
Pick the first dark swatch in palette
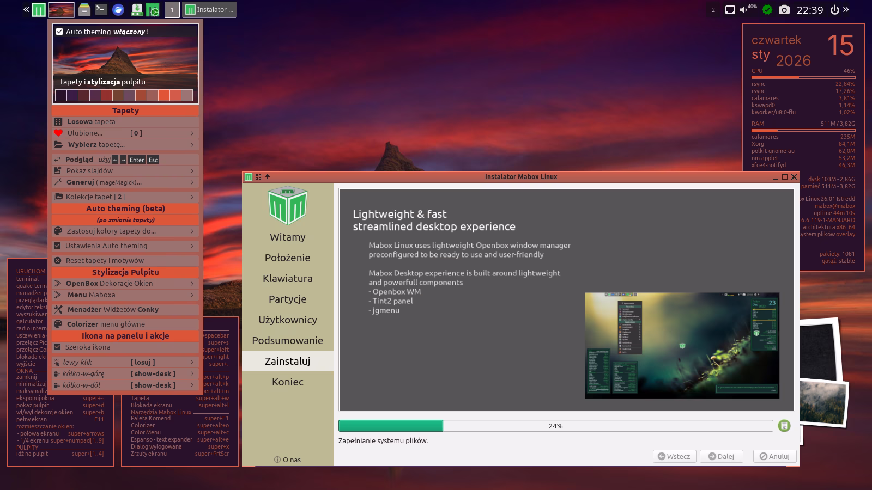click(61, 96)
